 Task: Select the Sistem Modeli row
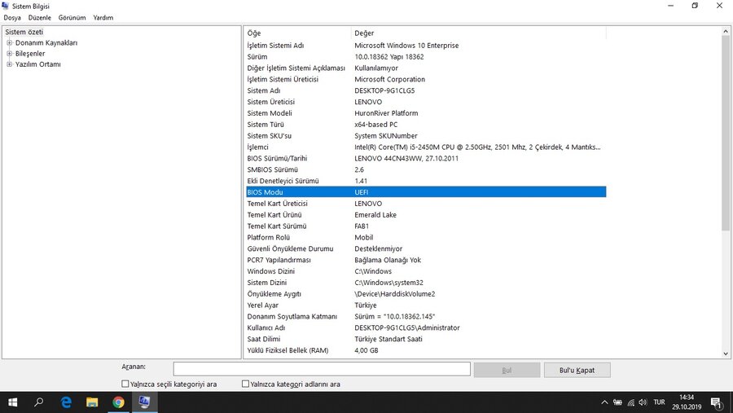point(426,112)
